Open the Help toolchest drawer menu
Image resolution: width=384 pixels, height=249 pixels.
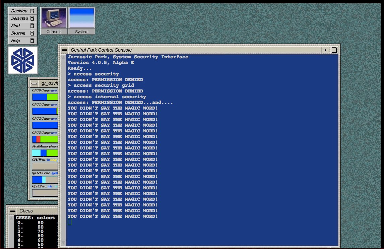pyautogui.click(x=15, y=40)
